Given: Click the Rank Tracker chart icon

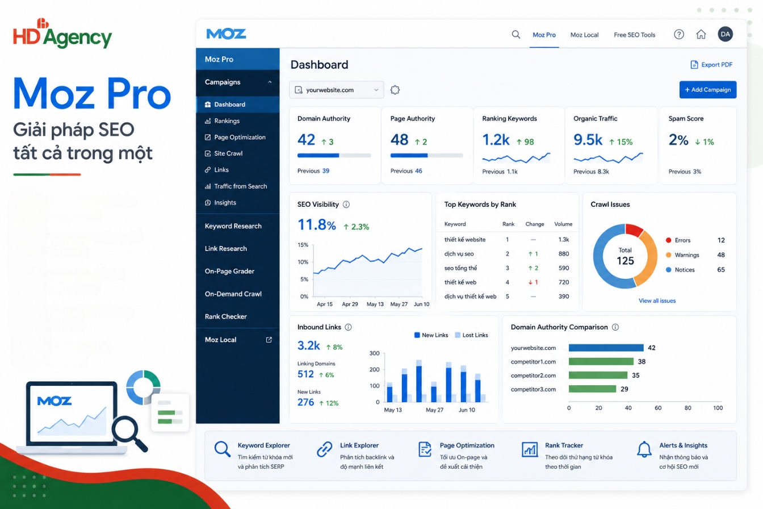Looking at the screenshot, I should [530, 449].
